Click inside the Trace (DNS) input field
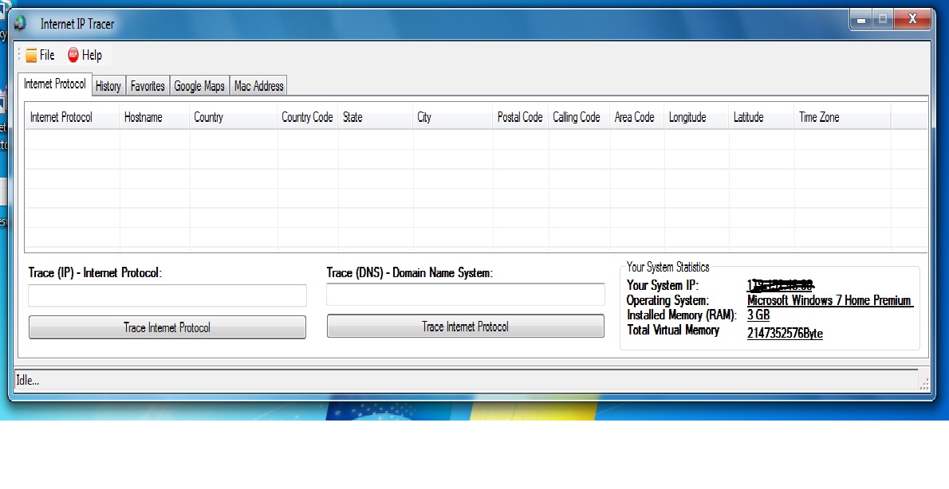 click(x=465, y=294)
